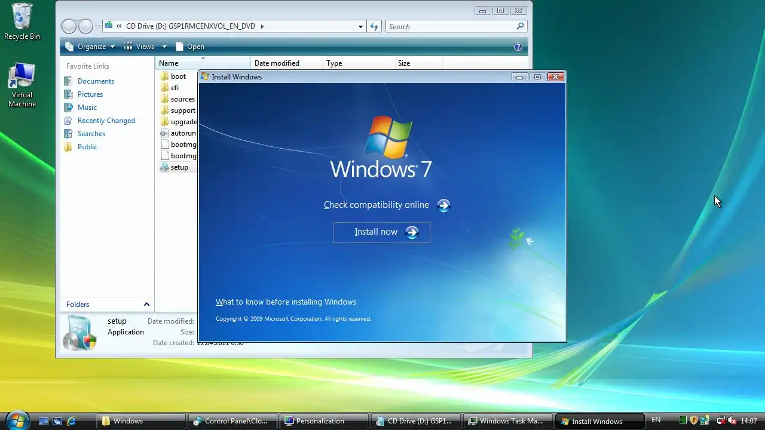Click the Open toolbar button
The image size is (765, 430).
pos(189,47)
